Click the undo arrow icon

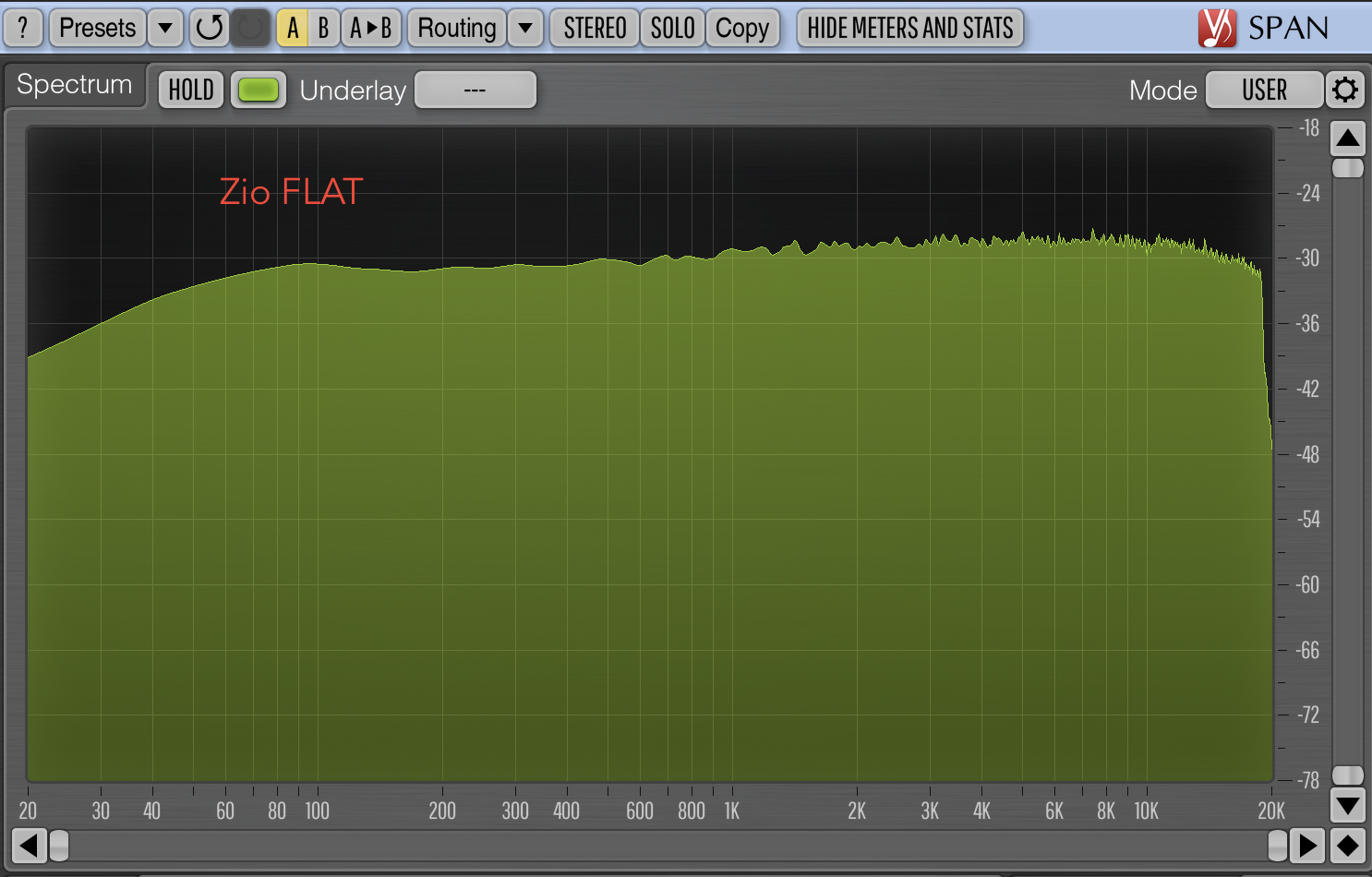tap(210, 28)
